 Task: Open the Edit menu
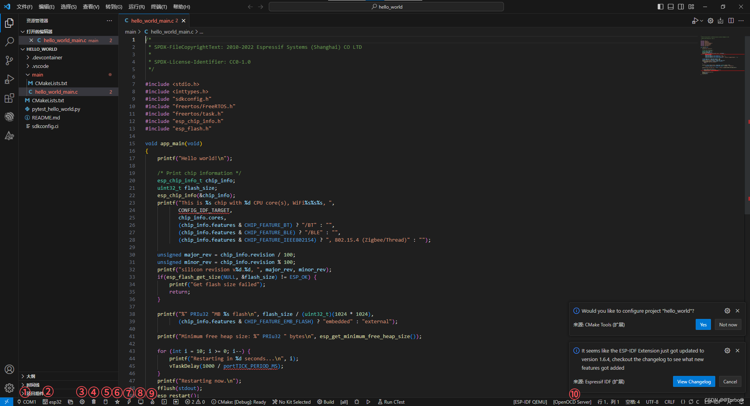pyautogui.click(x=46, y=7)
